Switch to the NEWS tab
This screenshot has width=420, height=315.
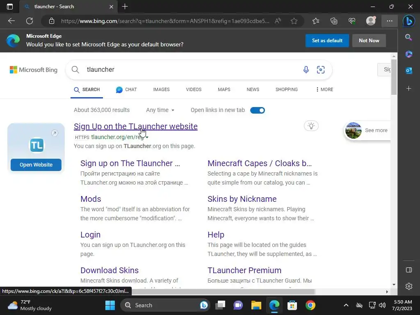tap(253, 89)
